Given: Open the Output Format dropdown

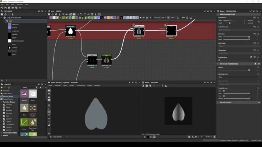Looking at the screenshot, I should pos(239,30).
